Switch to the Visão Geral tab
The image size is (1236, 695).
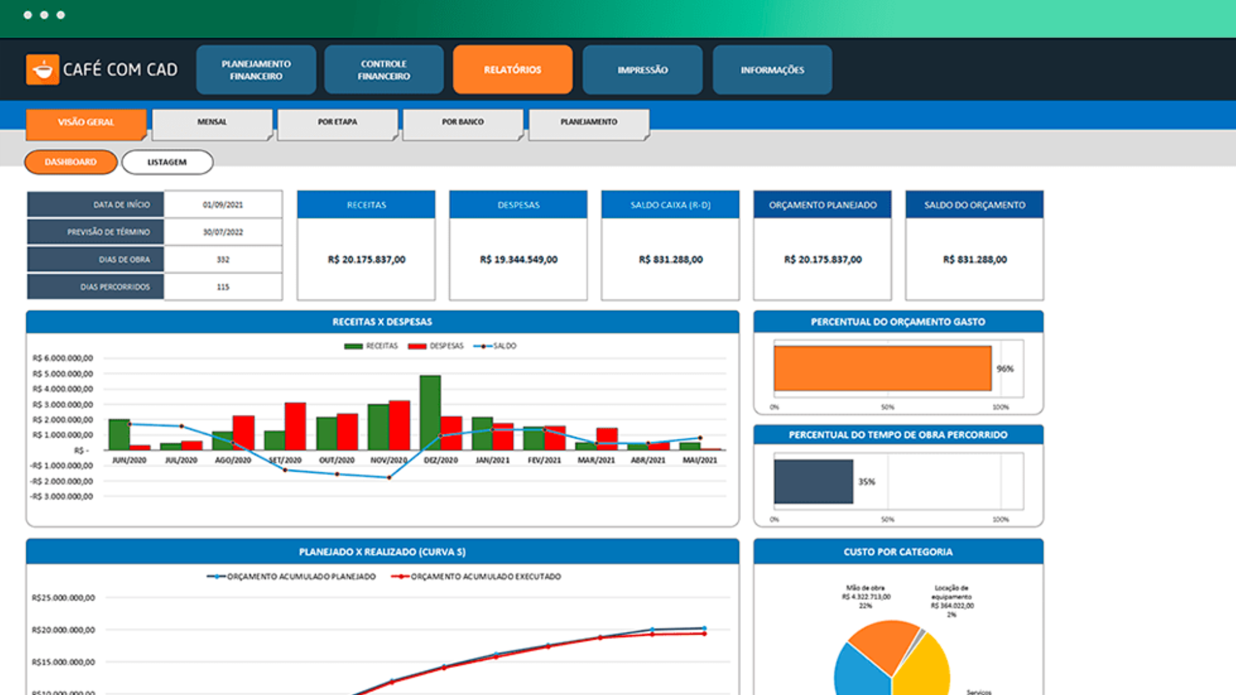[86, 124]
